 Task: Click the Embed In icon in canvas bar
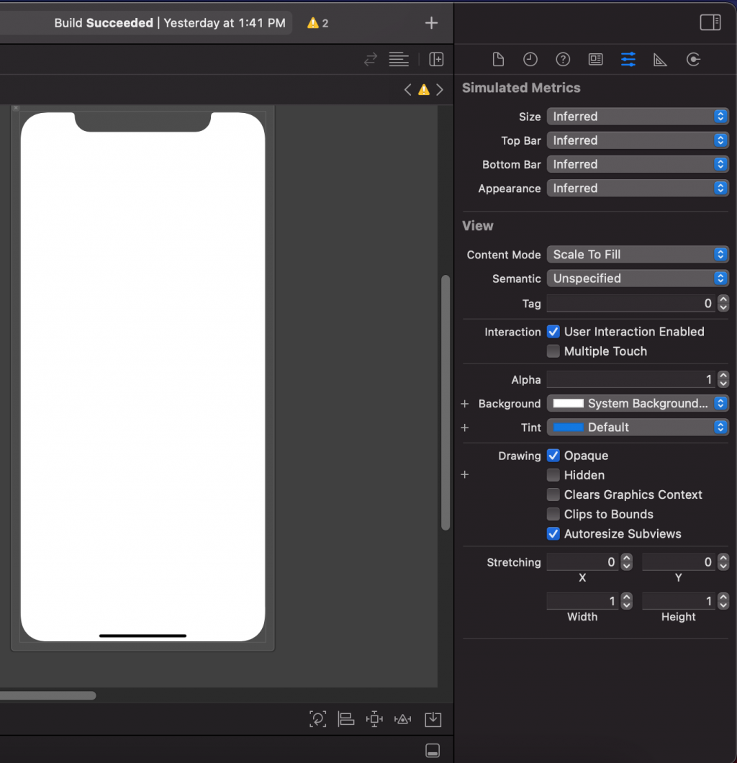click(433, 718)
